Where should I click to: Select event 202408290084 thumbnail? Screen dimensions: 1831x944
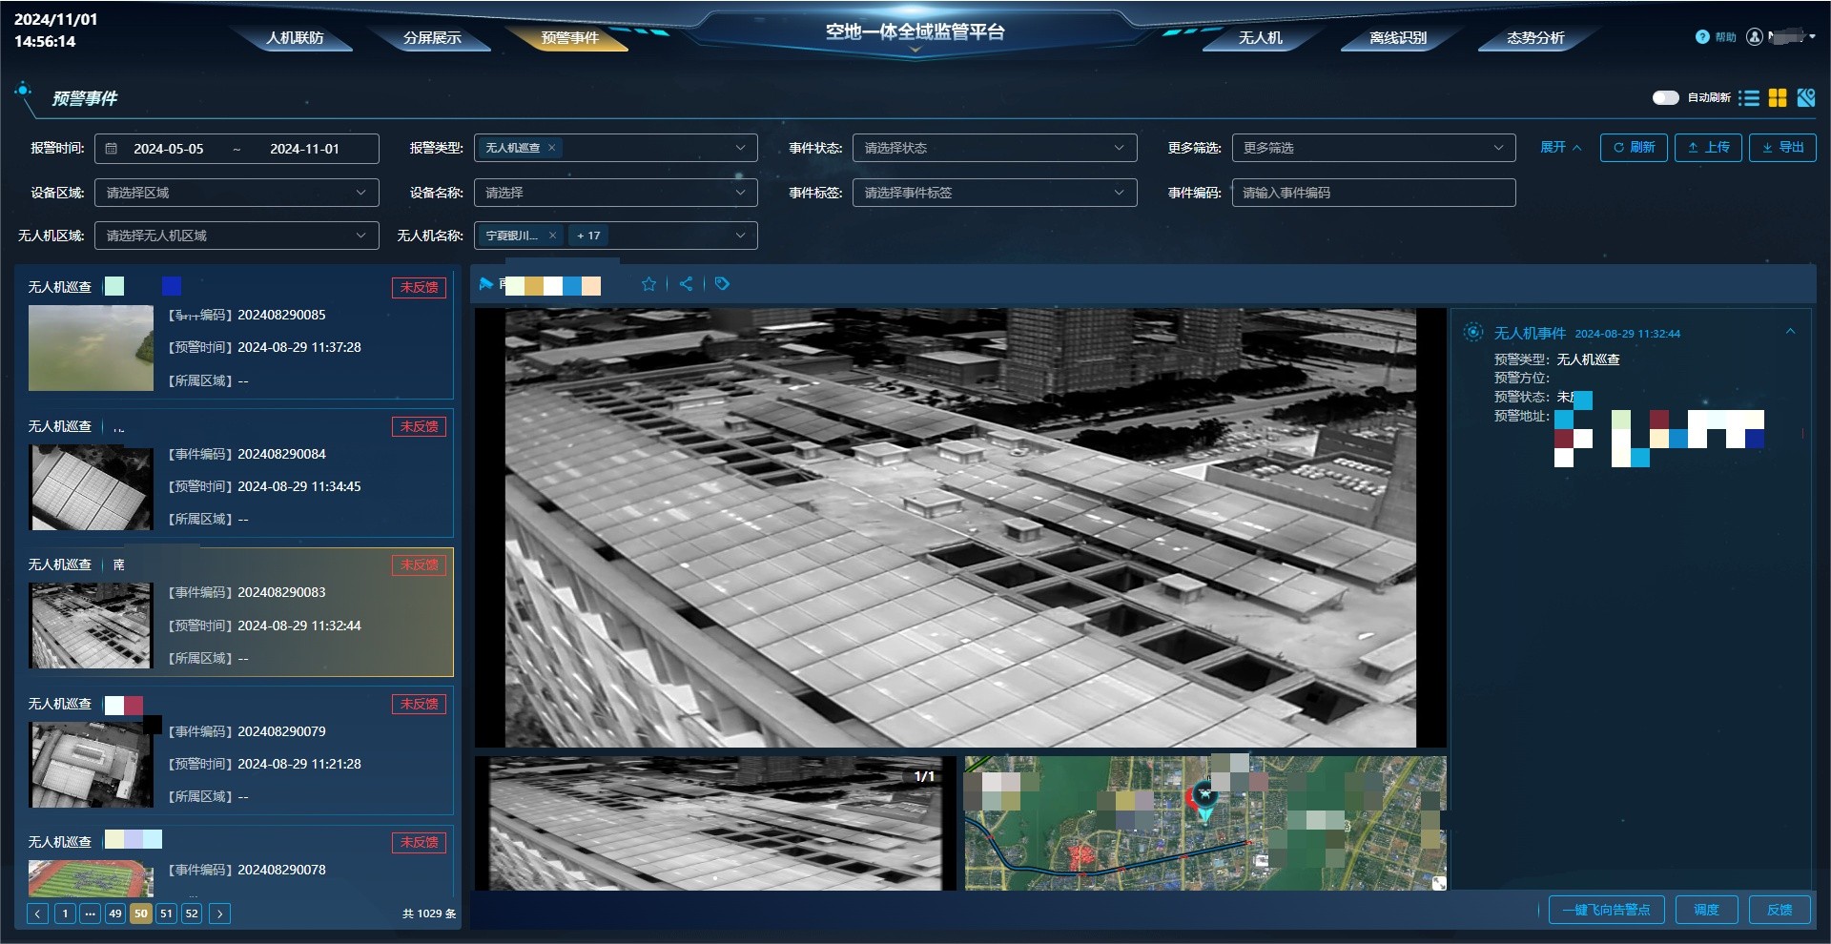[x=91, y=487]
